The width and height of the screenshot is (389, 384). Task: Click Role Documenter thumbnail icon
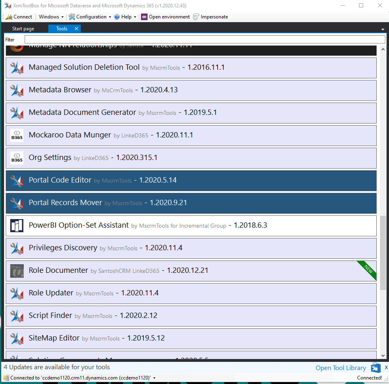(x=17, y=271)
